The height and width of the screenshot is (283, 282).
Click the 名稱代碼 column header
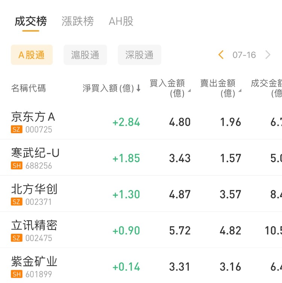(29, 88)
